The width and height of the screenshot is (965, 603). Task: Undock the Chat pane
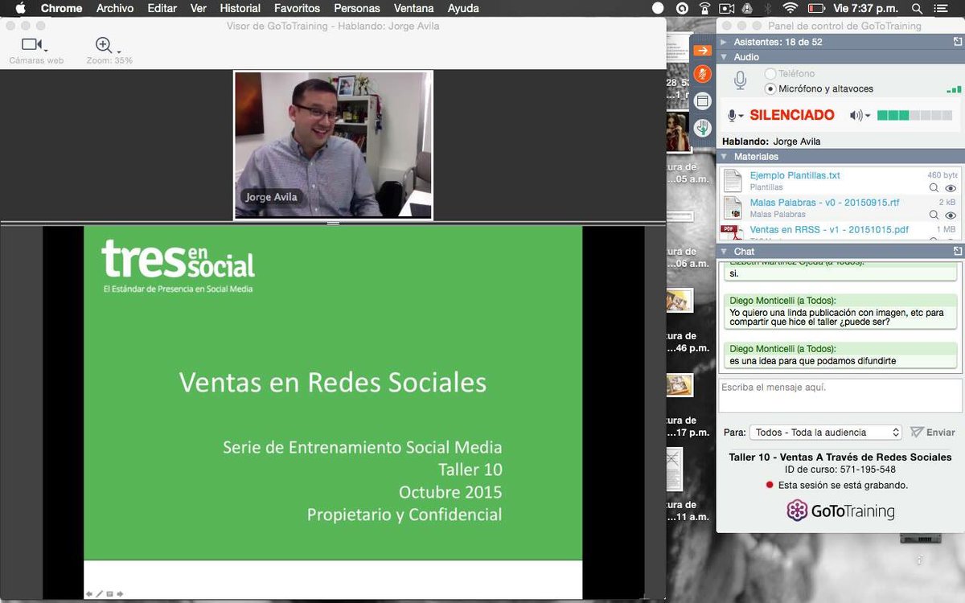(957, 252)
